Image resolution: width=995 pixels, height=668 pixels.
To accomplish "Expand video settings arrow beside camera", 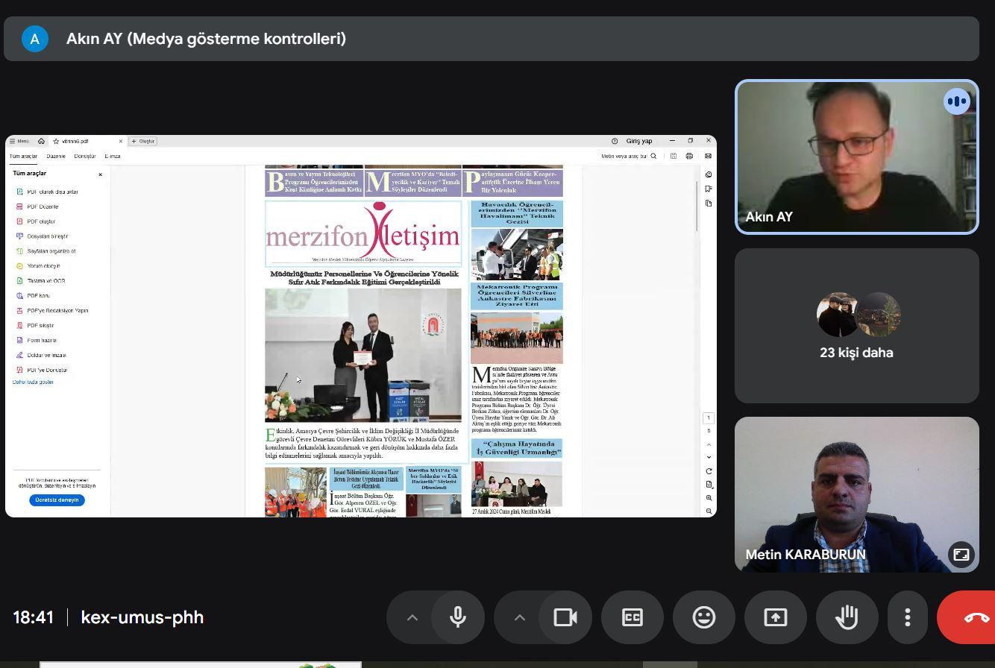I will point(520,617).
